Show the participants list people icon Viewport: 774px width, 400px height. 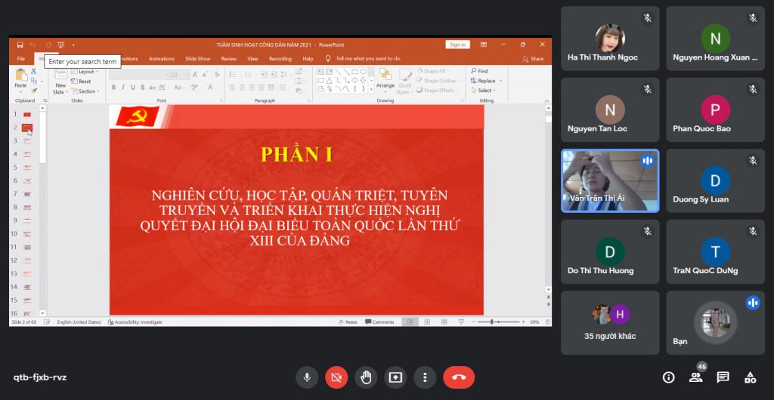695,377
